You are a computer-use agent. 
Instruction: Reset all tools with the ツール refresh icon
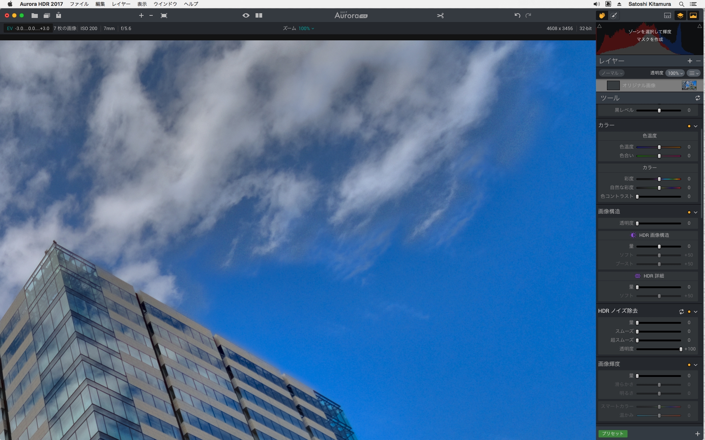(697, 98)
